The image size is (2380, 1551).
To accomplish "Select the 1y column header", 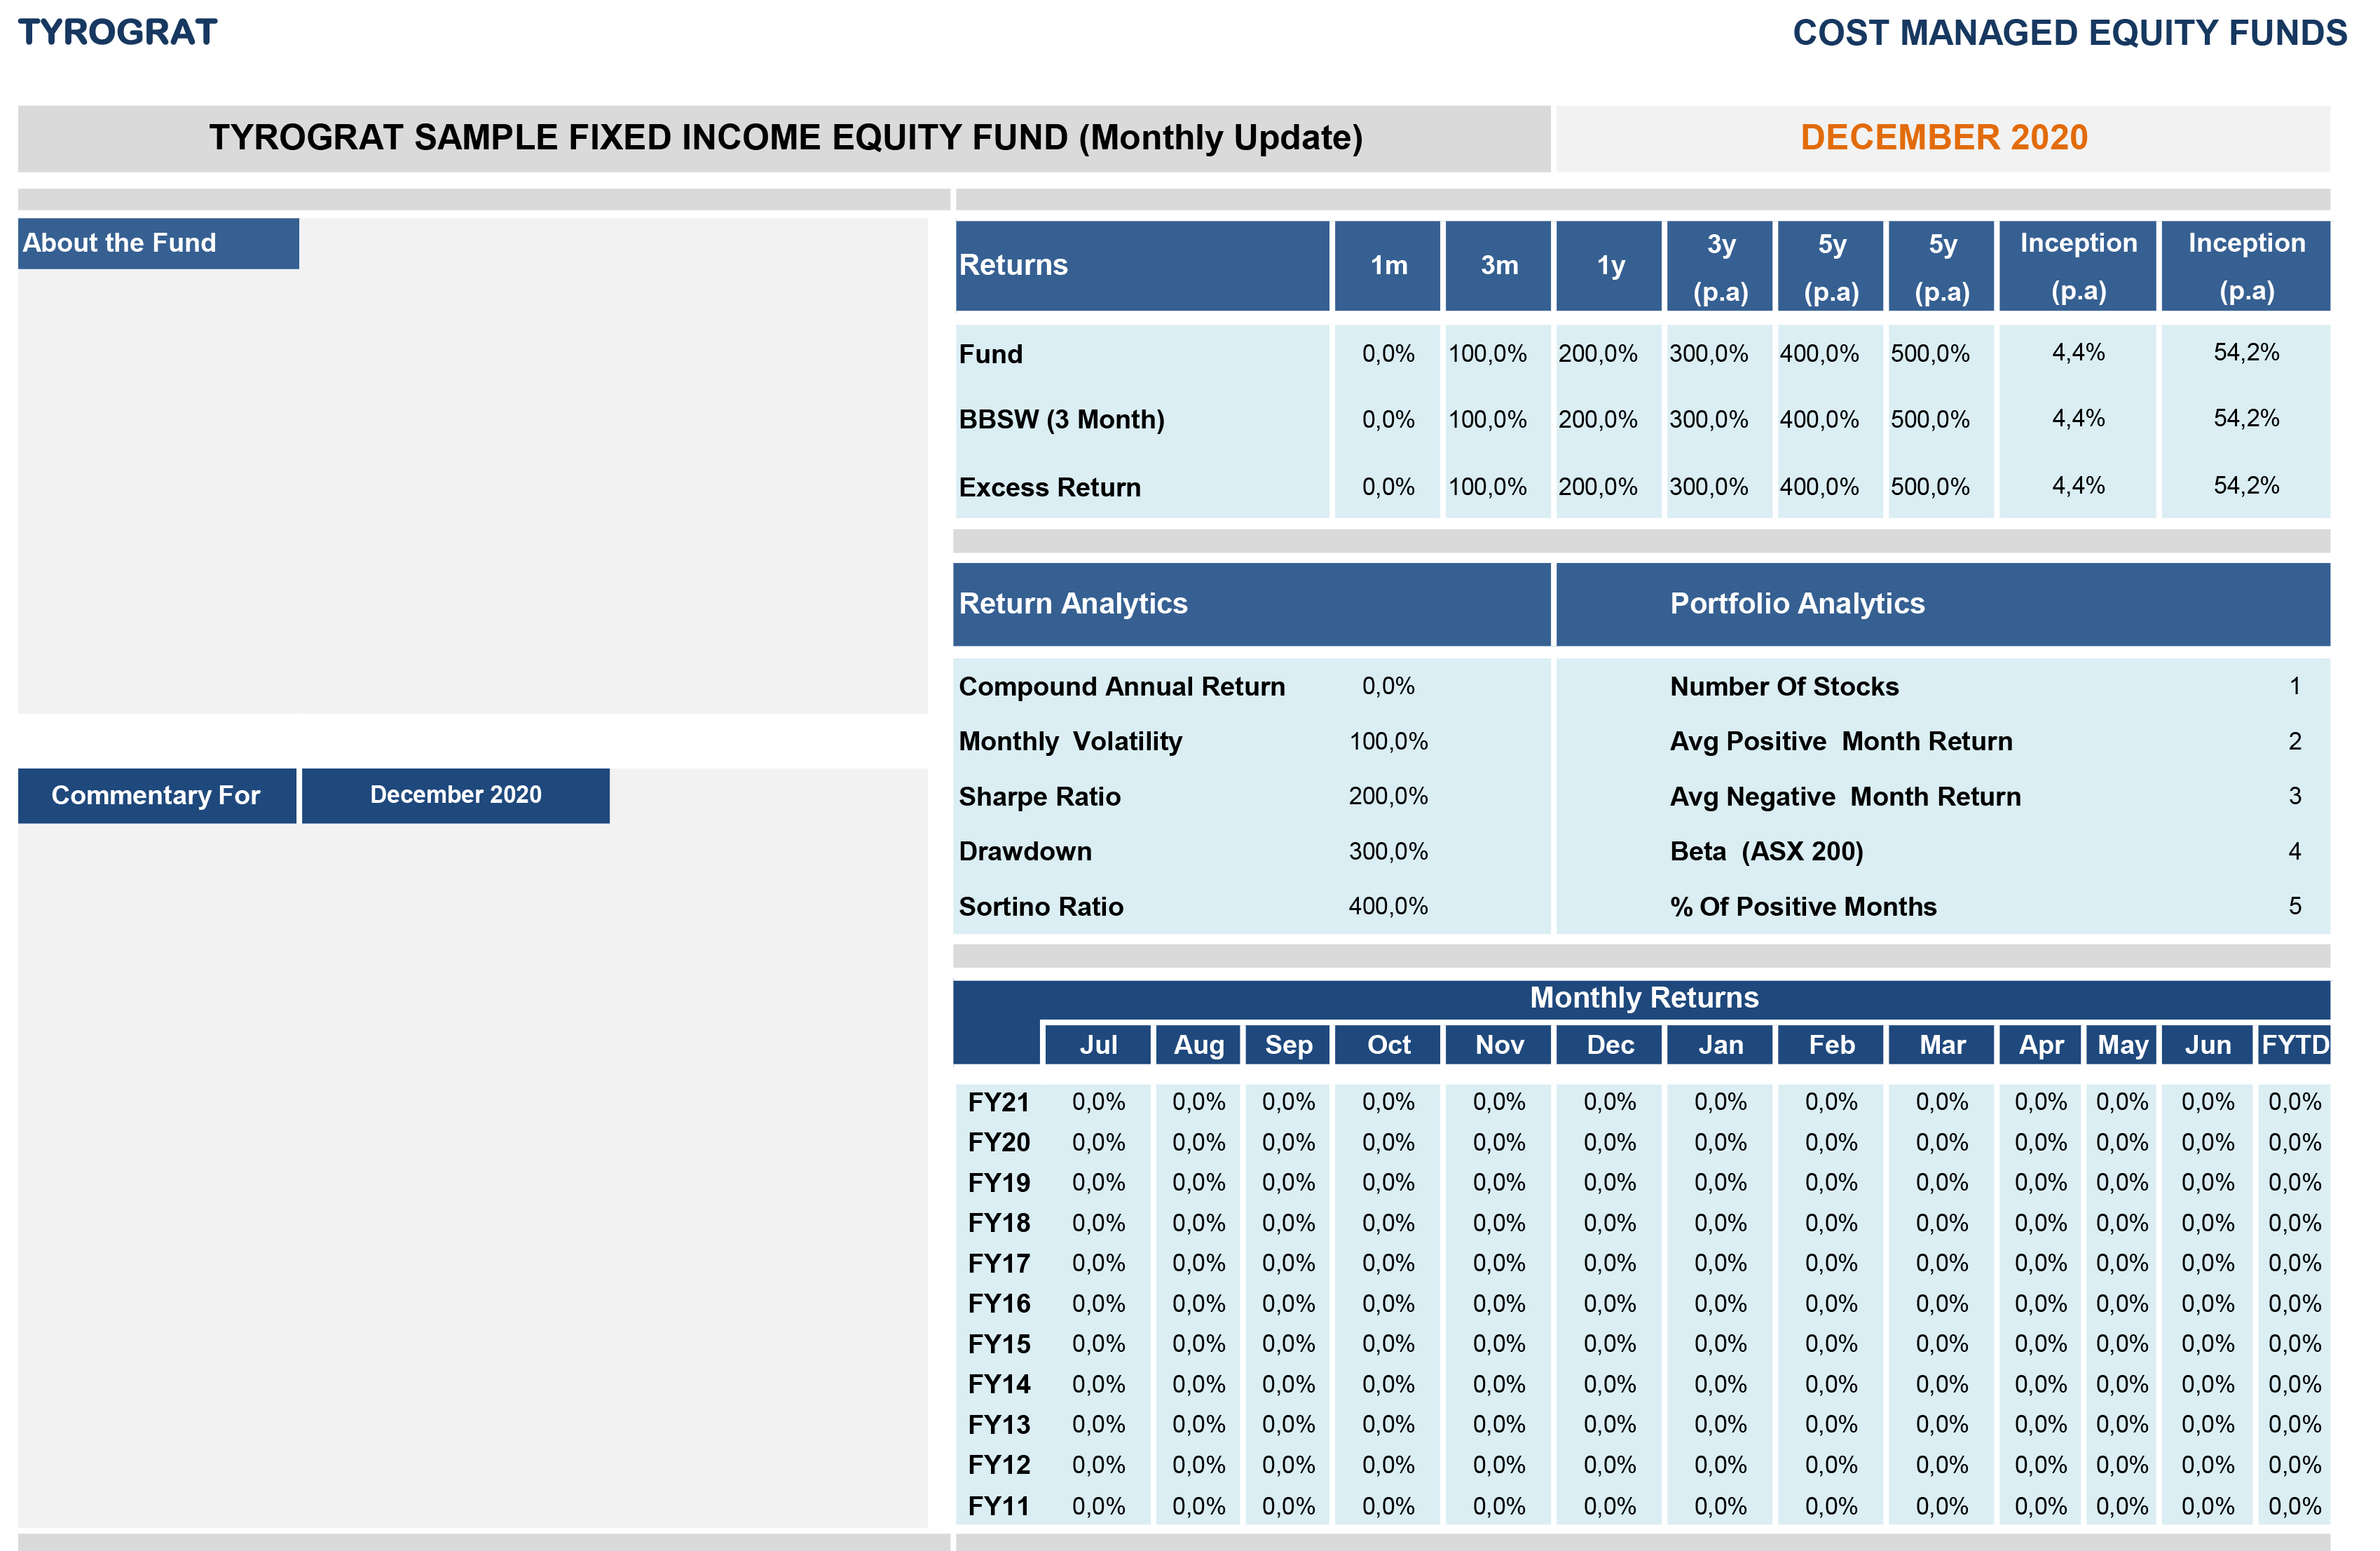I will pyautogui.click(x=1610, y=265).
